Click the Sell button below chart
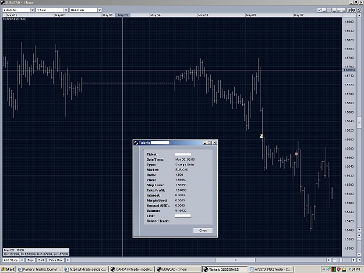This screenshot has width=364, height=273. click(x=41, y=260)
